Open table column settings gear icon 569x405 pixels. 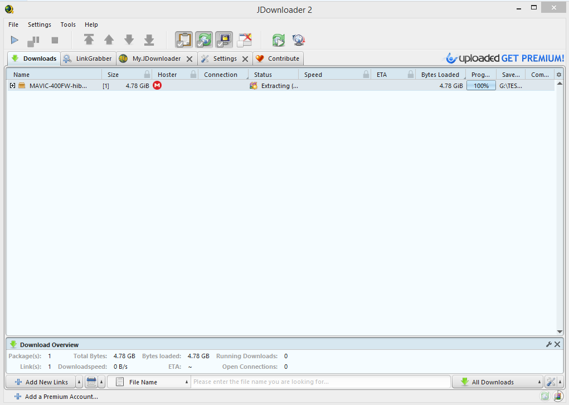(559, 75)
